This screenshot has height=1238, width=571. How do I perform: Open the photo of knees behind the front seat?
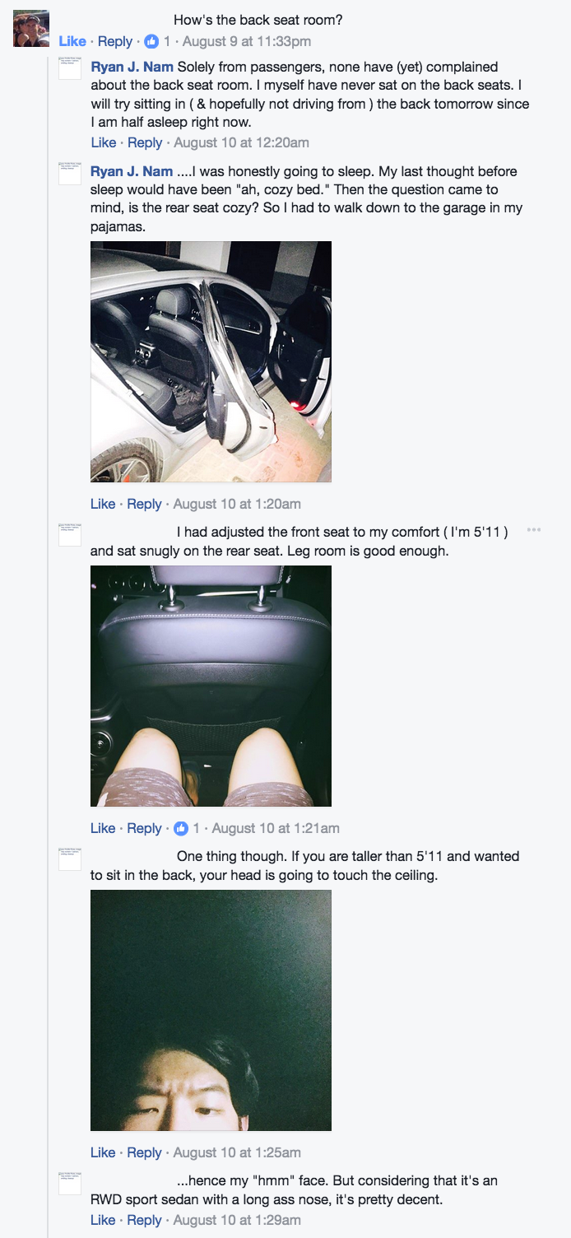[x=211, y=686]
